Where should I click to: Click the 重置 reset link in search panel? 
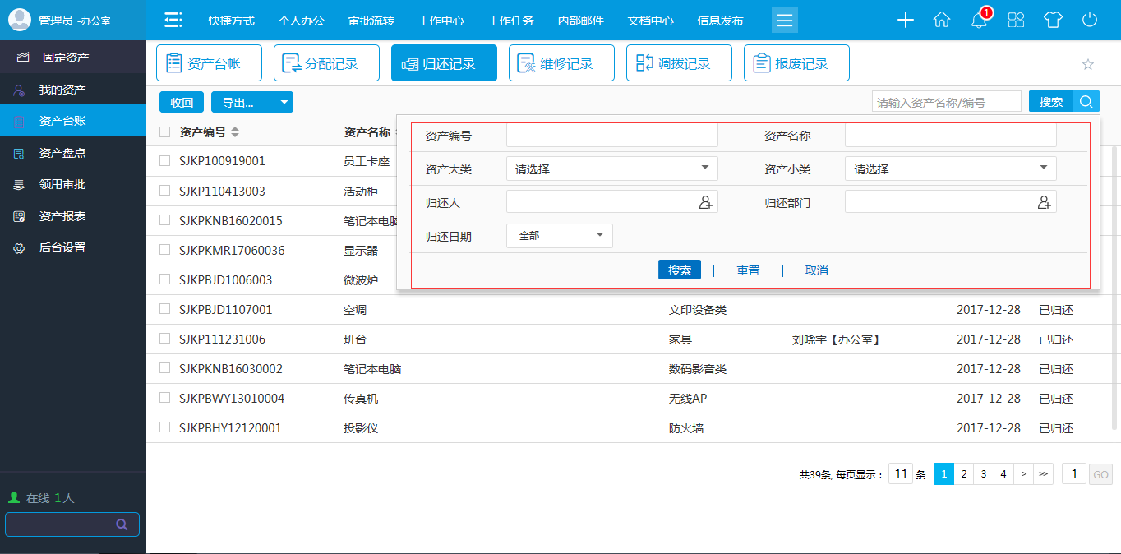(748, 270)
